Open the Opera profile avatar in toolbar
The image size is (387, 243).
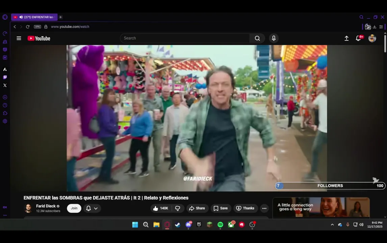[x=368, y=27]
